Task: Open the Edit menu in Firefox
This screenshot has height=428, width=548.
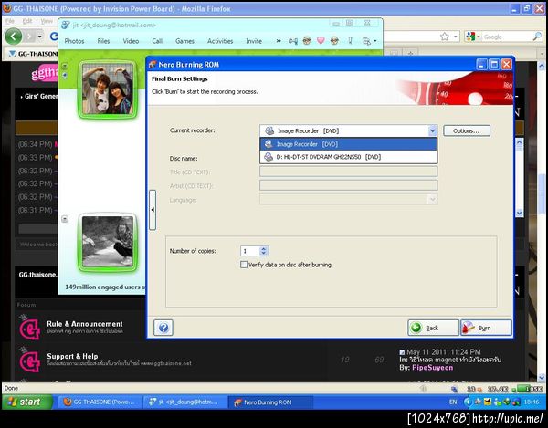Action: click(27, 21)
